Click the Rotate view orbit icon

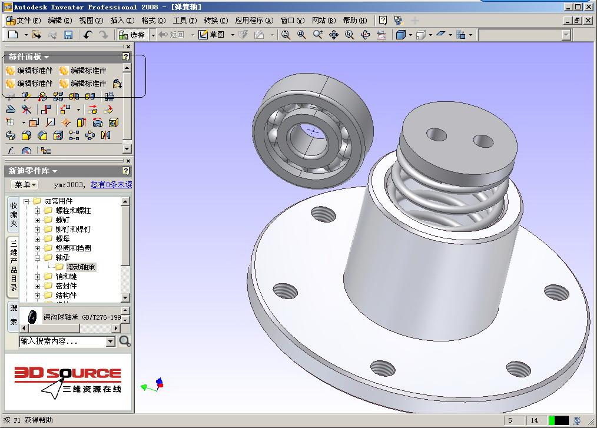coord(365,35)
